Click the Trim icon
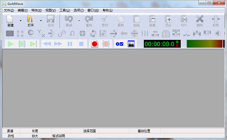Screen dimensions: 227x140 click(x=216, y=19)
